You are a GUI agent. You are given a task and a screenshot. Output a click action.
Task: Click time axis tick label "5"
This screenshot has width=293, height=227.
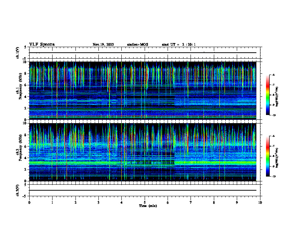[145, 203]
